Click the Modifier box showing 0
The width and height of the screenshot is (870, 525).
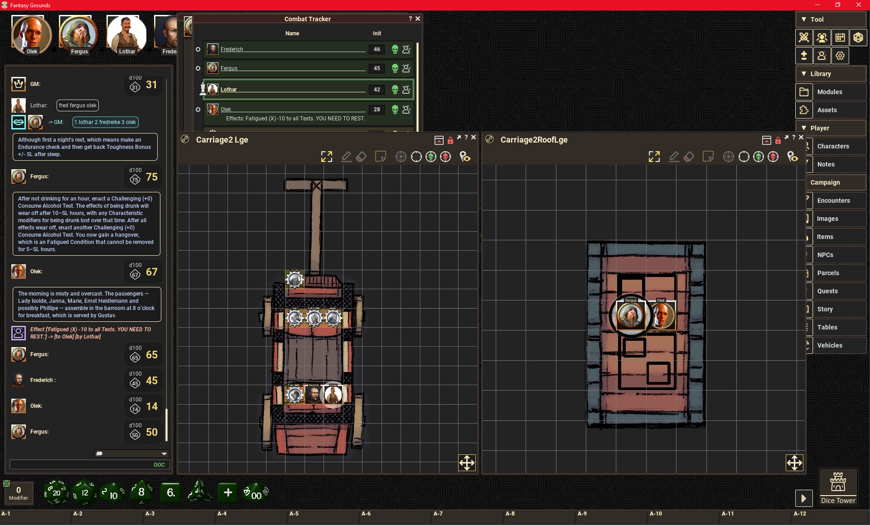pyautogui.click(x=19, y=492)
